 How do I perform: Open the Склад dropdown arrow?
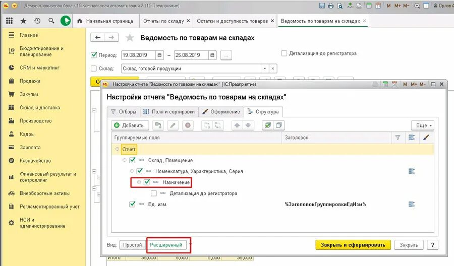coord(265,69)
